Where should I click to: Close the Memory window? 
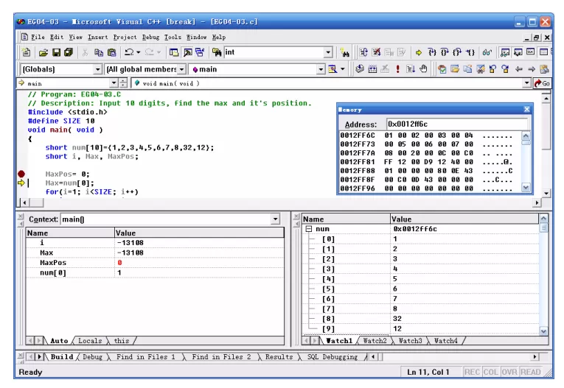tap(526, 109)
